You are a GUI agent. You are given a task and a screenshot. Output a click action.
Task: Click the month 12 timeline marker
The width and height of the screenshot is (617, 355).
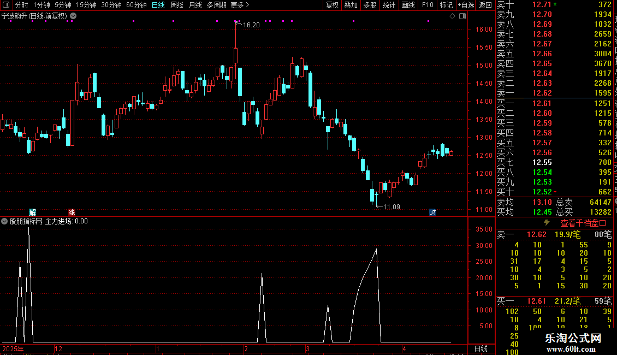[x=58, y=348]
